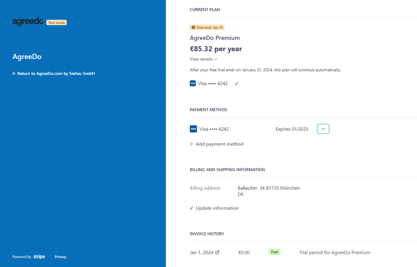Click the clock icon in trial badge
This screenshot has height=267, width=417.
(193, 27)
